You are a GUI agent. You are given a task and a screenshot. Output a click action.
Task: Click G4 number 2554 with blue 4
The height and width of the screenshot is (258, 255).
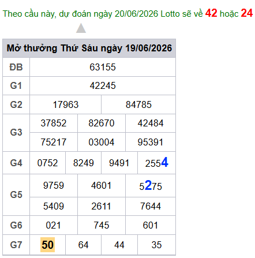tap(156, 163)
